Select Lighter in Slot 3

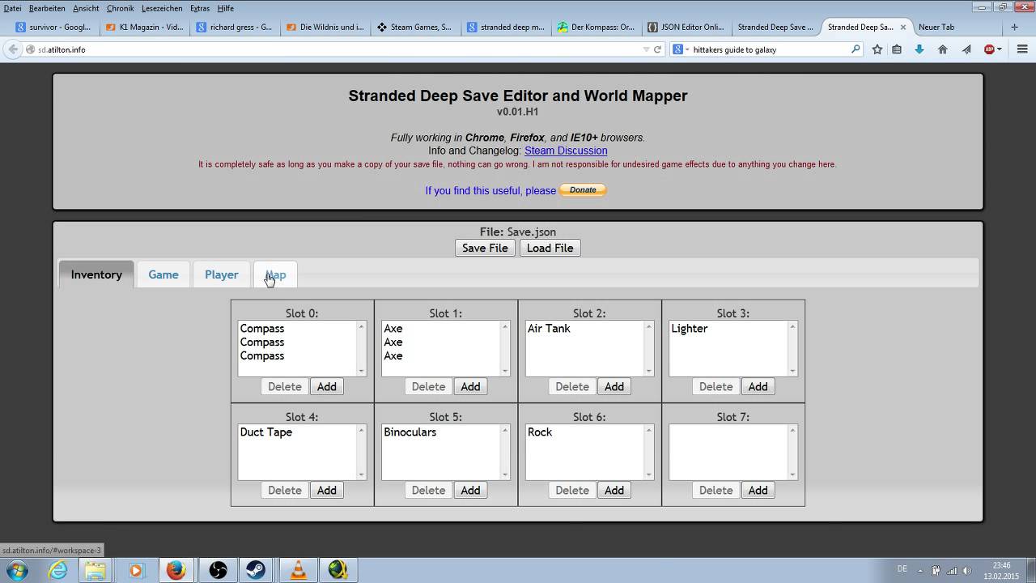[690, 329]
